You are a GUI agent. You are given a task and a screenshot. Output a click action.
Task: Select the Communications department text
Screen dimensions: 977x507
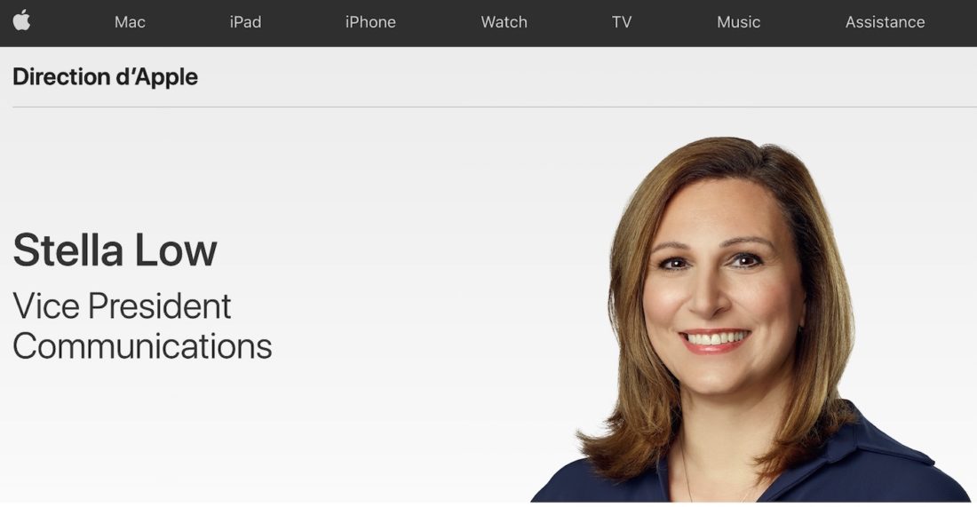click(142, 346)
